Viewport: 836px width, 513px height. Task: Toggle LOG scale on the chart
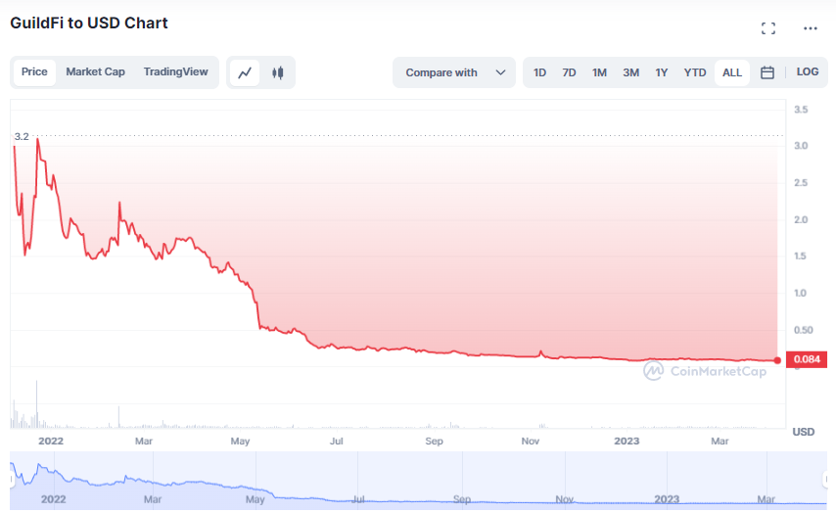(808, 72)
